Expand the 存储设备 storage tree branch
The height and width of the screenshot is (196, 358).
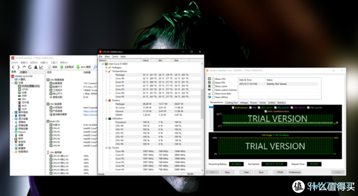tap(13, 126)
